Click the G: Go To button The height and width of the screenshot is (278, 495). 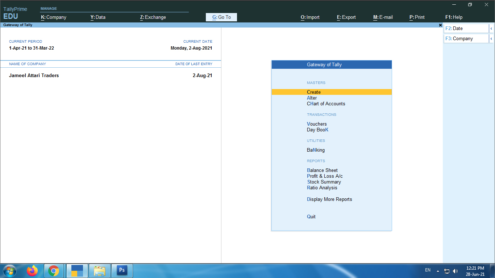221,17
